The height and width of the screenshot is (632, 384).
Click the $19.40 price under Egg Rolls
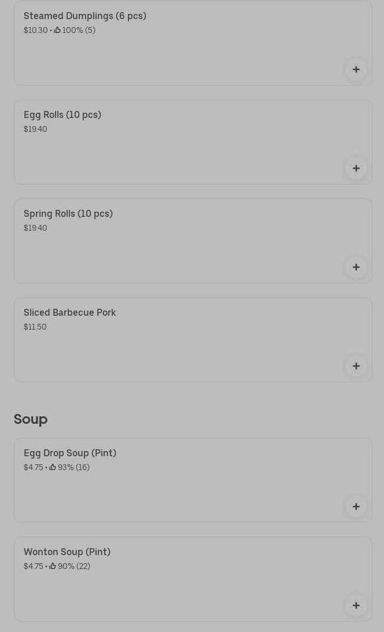point(35,130)
